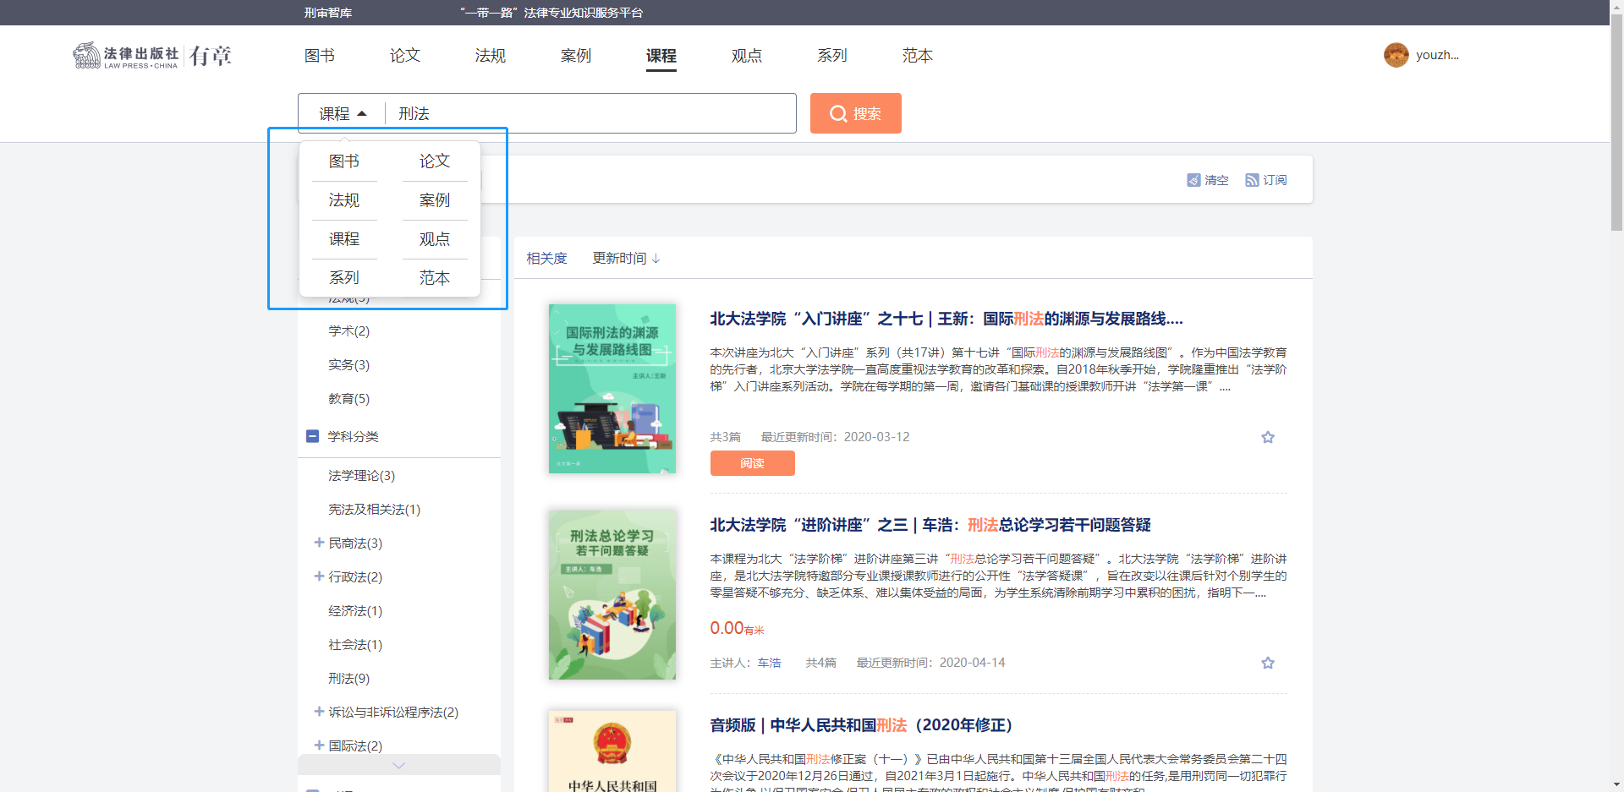Open the 国际刑法的渊源与发展路线图 cover thumbnail
This screenshot has height=792, width=1624.
pos(612,389)
